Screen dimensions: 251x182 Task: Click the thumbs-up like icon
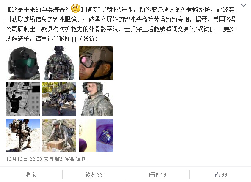click(x=218, y=175)
